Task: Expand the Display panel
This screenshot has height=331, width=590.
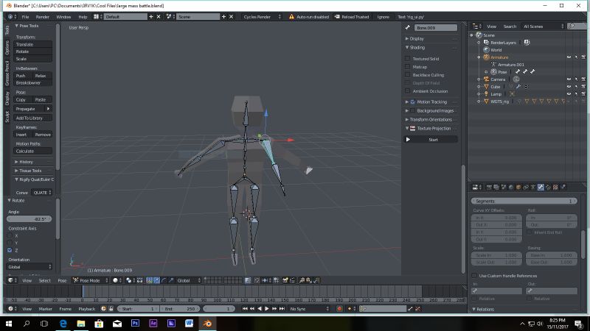Action: pos(416,39)
